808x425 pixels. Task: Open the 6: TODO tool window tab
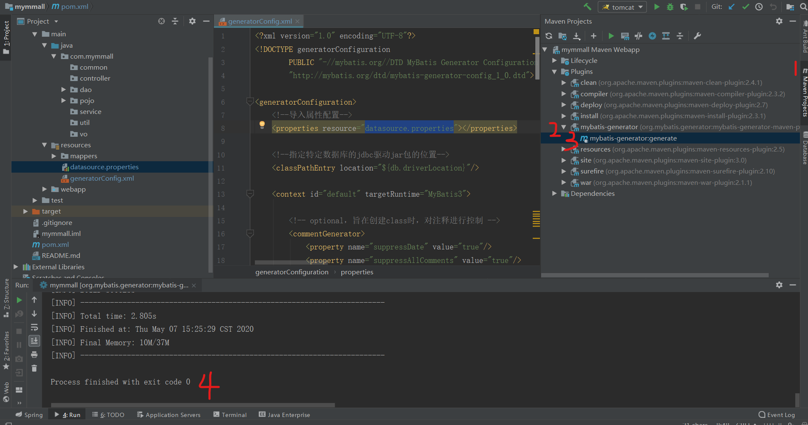tap(108, 415)
